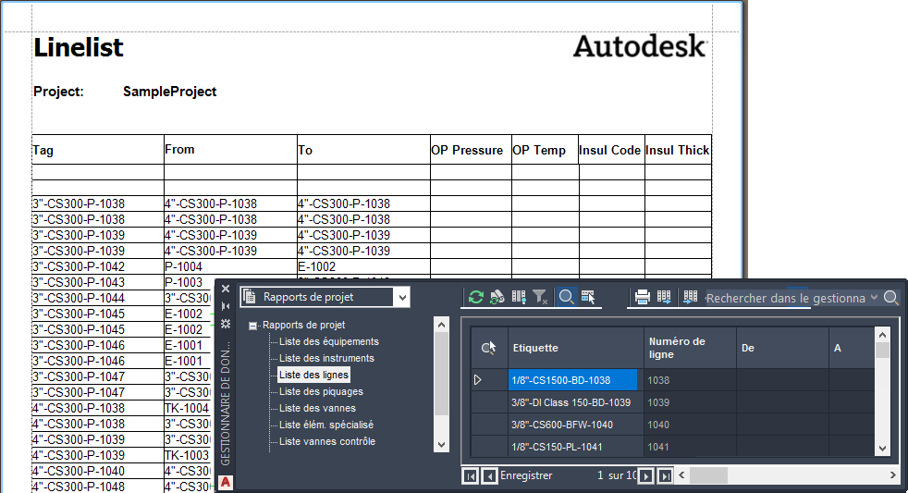
Task: Open the Rapports de projet dropdown
Action: (x=400, y=297)
